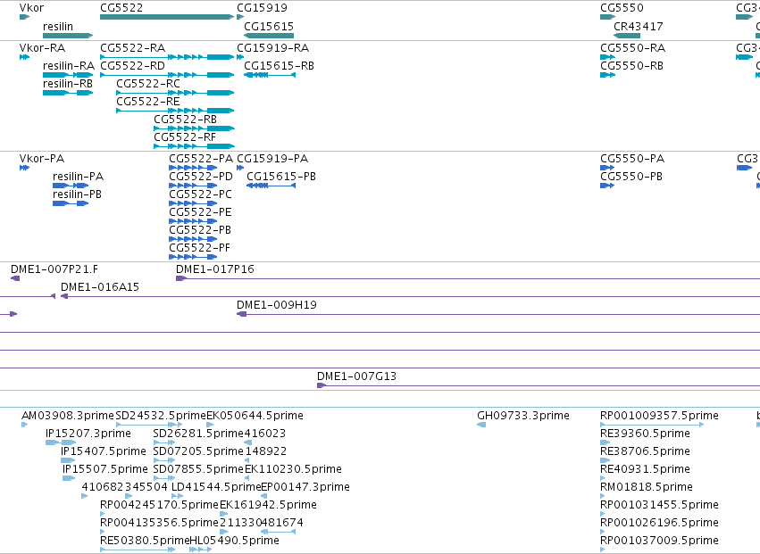Select protein CG5522-PD label
760x554 pixels.
[x=201, y=177]
